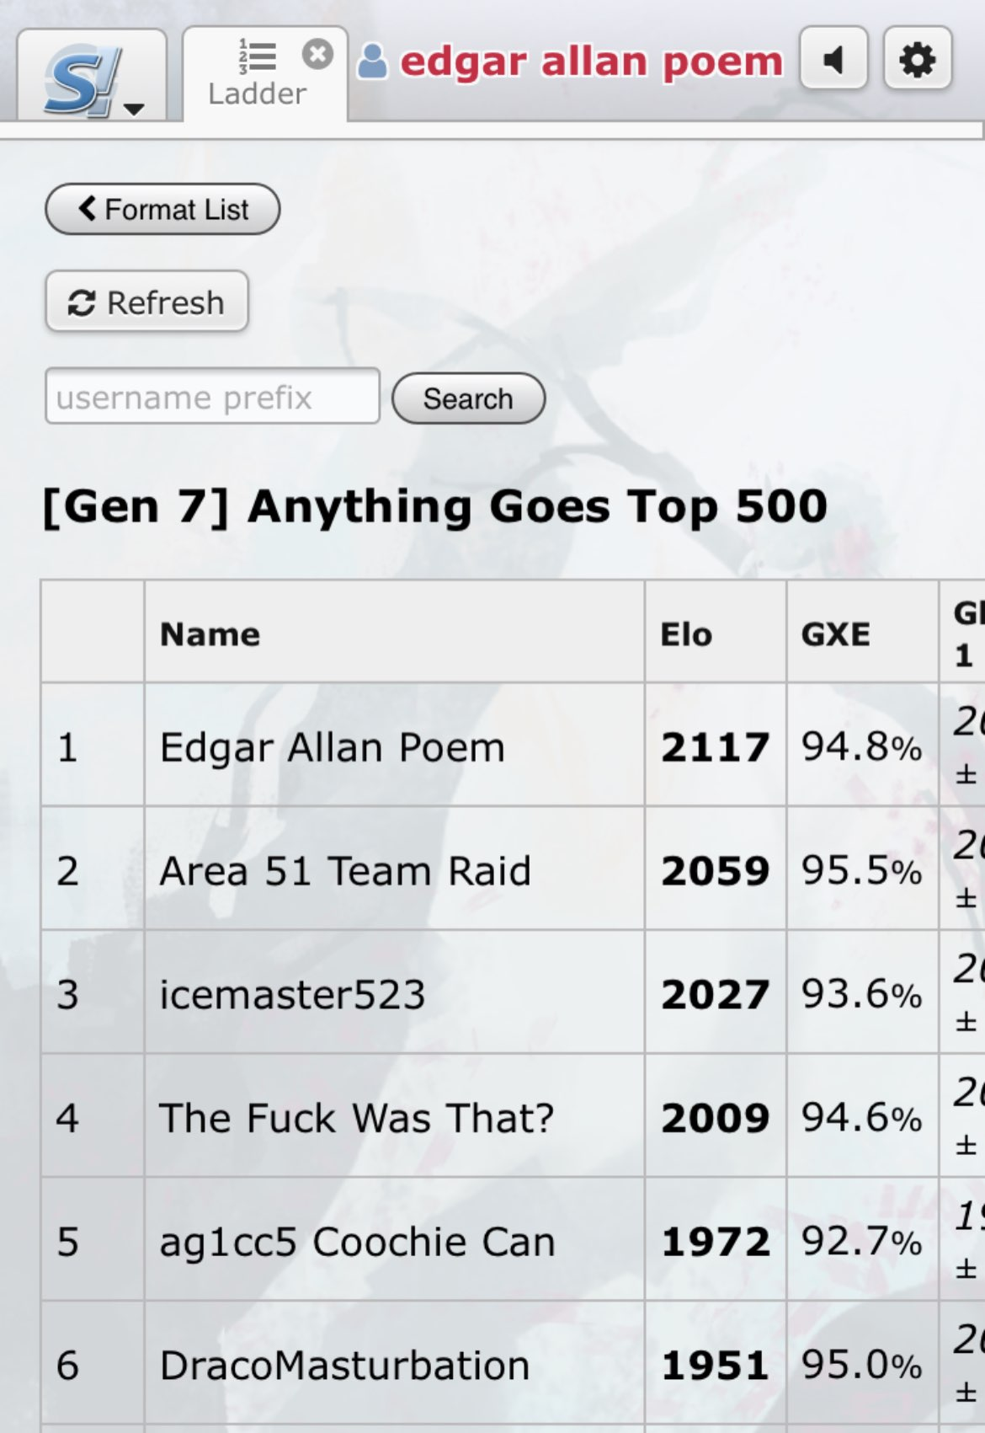This screenshot has height=1433, width=985.
Task: Open the edgar allan poem user profile
Action: point(591,61)
